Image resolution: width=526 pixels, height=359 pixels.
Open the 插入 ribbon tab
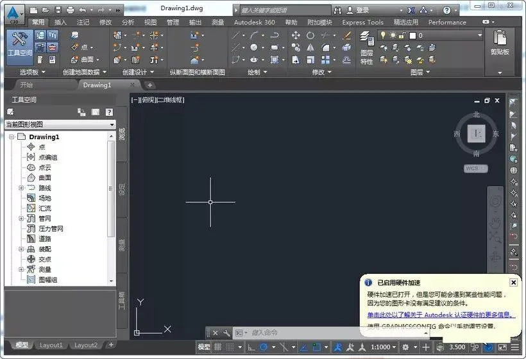60,22
